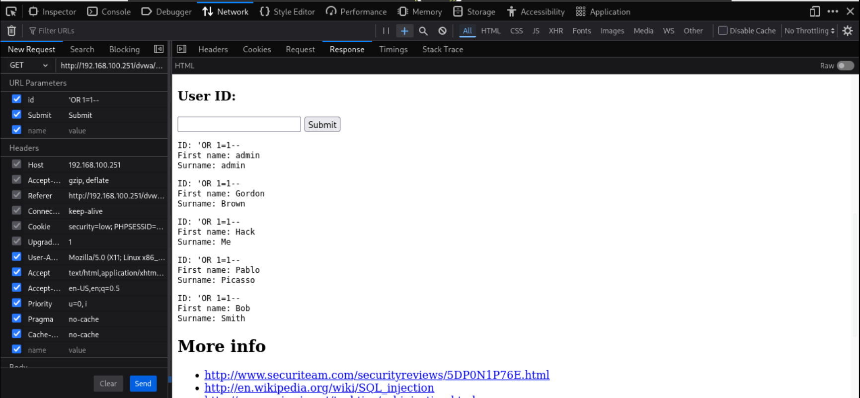
Task: Click the User ID text box
Action: click(x=239, y=124)
